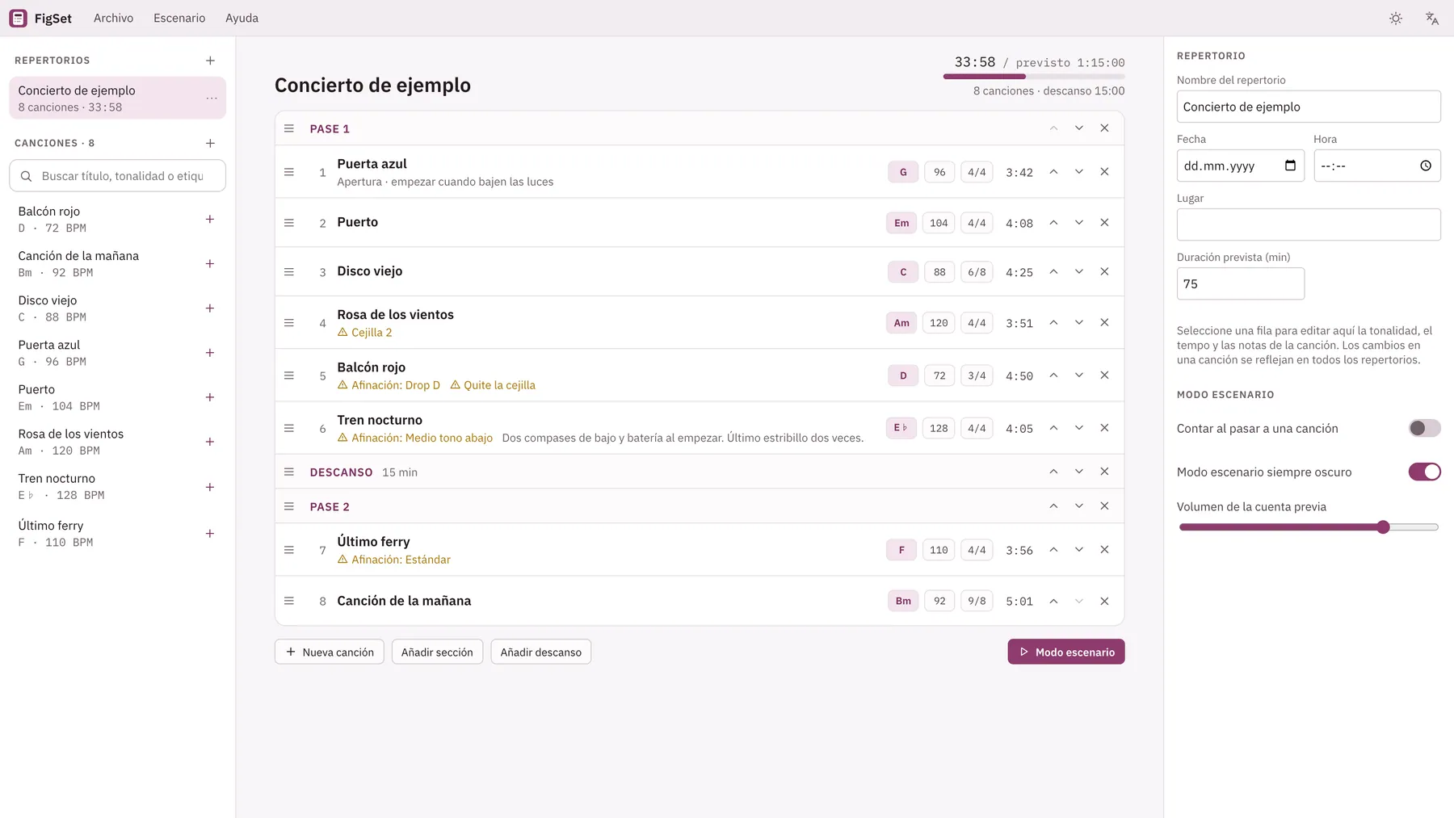Click the Lugar input field
1454x818 pixels.
pyautogui.click(x=1309, y=224)
